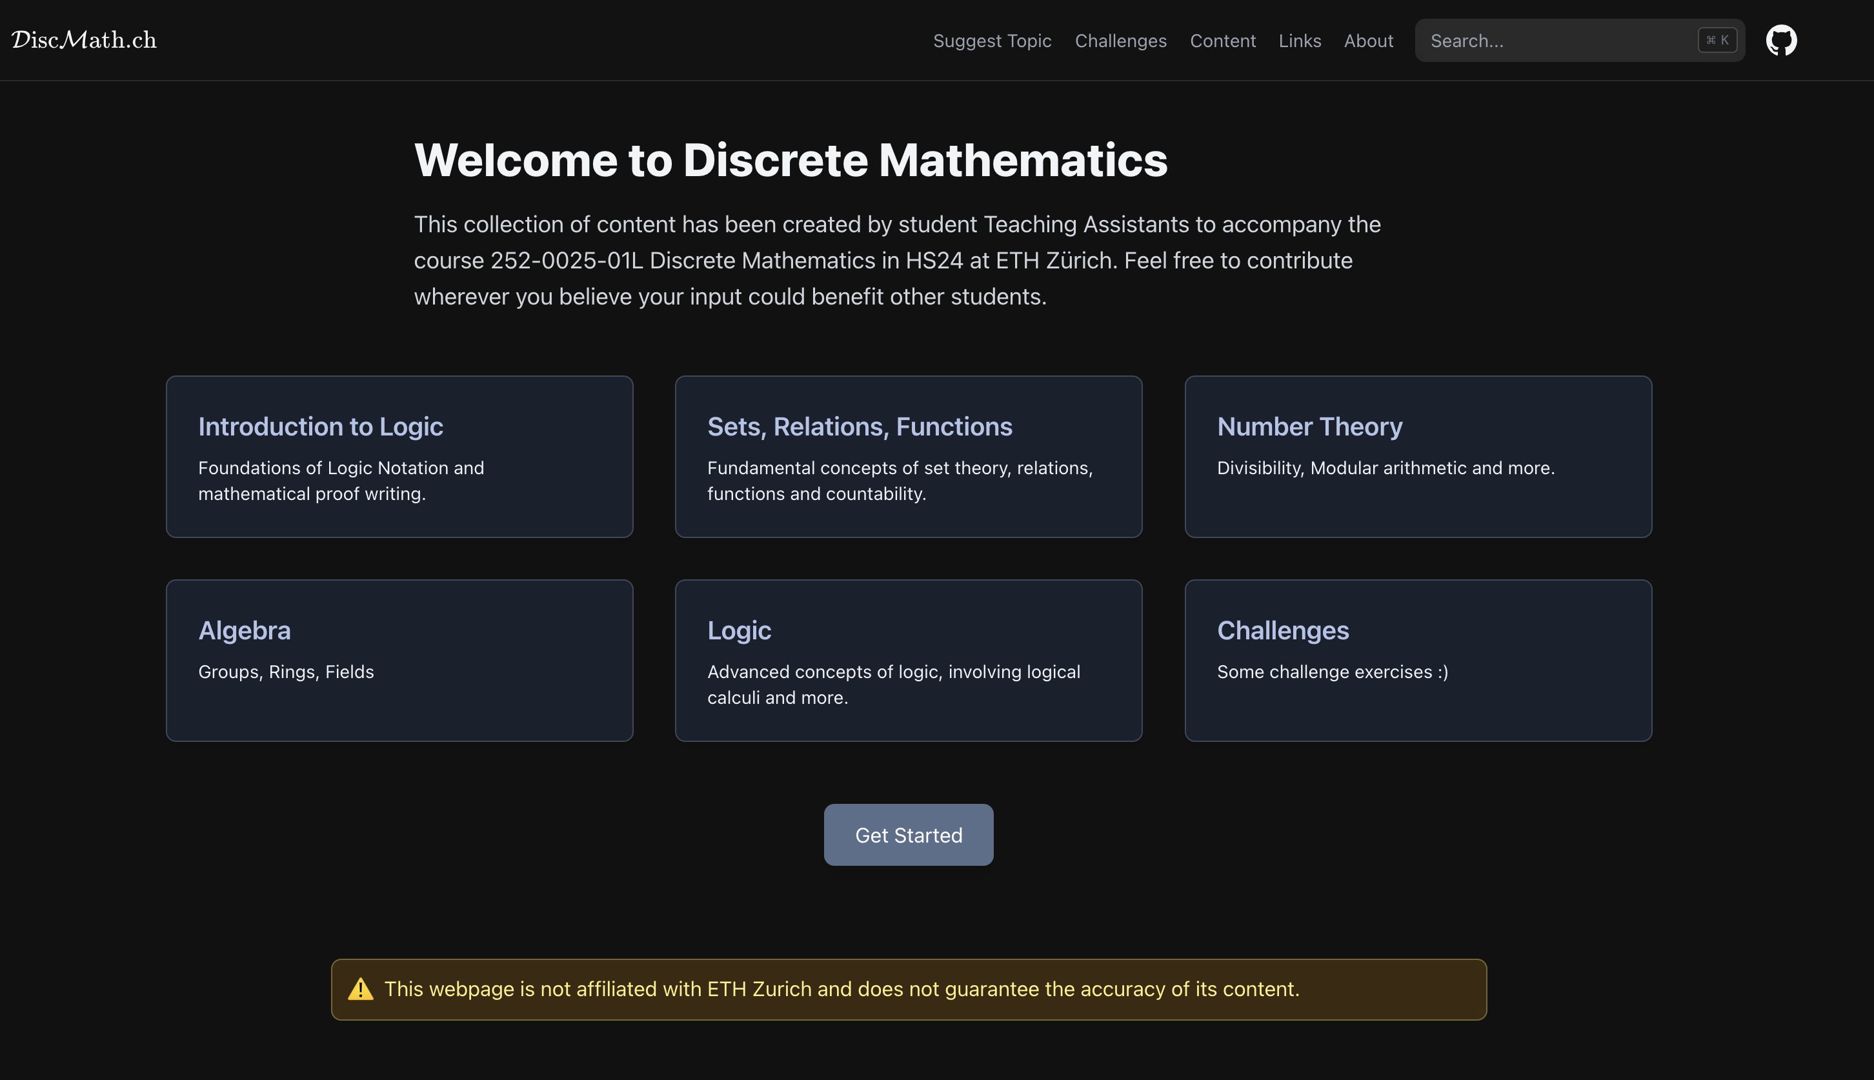Open the Links nav item
The height and width of the screenshot is (1080, 1874).
[x=1299, y=41]
